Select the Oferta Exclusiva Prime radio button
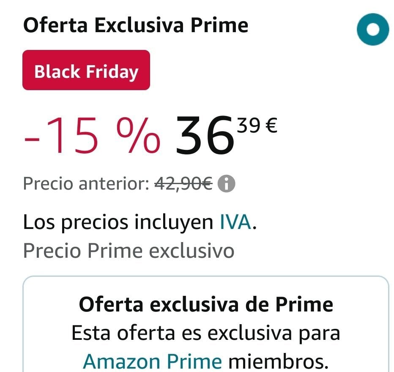Viewport: 394px width, 372px height. point(372,29)
